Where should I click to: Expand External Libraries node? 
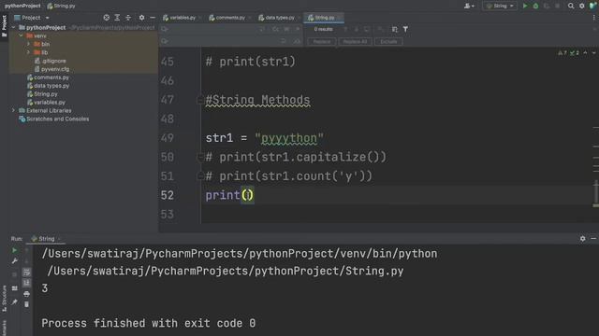(14, 110)
